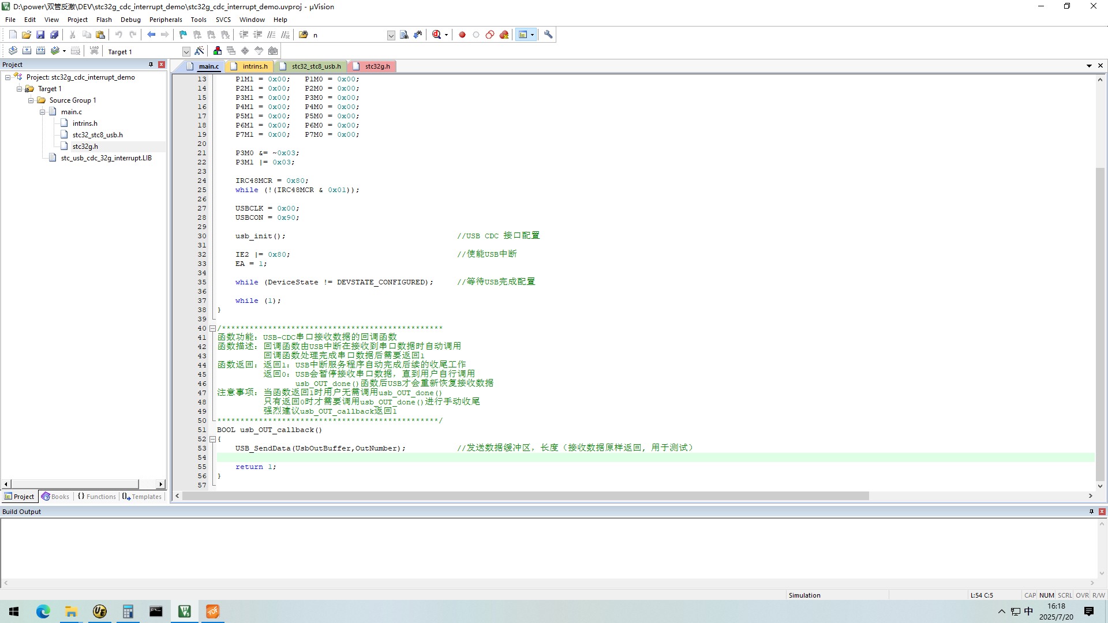
Task: Save all open files
Action: pos(54,35)
